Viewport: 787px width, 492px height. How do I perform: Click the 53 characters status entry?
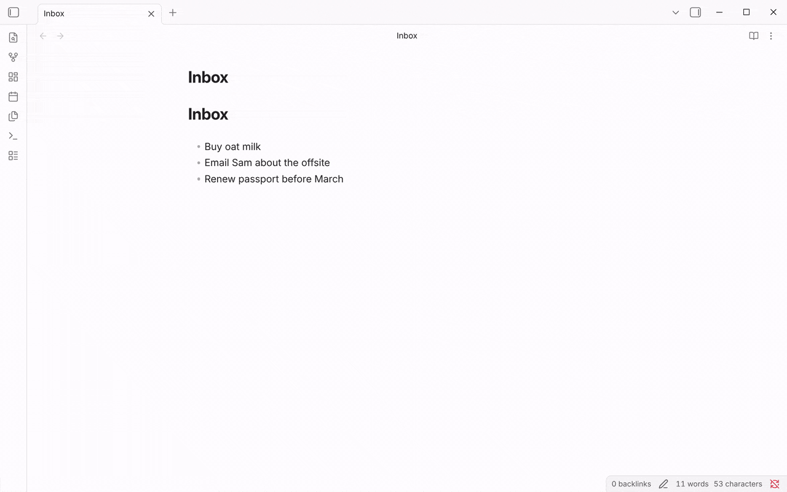click(x=738, y=484)
